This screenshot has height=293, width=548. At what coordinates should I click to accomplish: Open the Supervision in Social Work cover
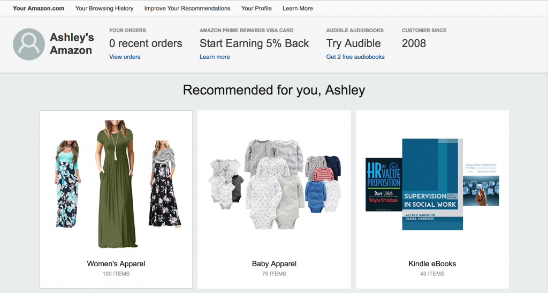[x=432, y=184]
